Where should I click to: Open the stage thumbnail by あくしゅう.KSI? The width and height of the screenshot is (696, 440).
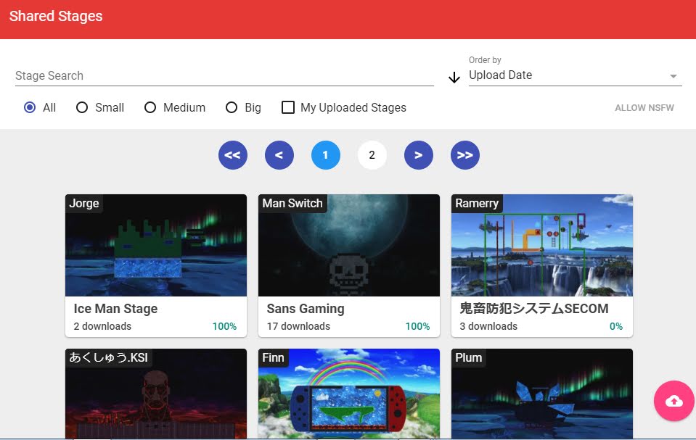coord(156,394)
